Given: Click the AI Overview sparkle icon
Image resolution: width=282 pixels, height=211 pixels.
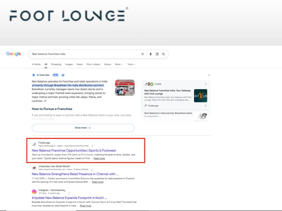Looking at the screenshot, I should coord(34,75).
